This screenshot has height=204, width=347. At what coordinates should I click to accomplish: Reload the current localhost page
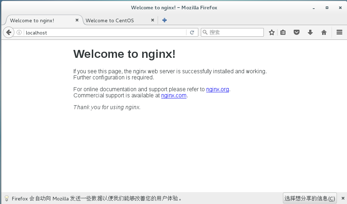(192, 32)
